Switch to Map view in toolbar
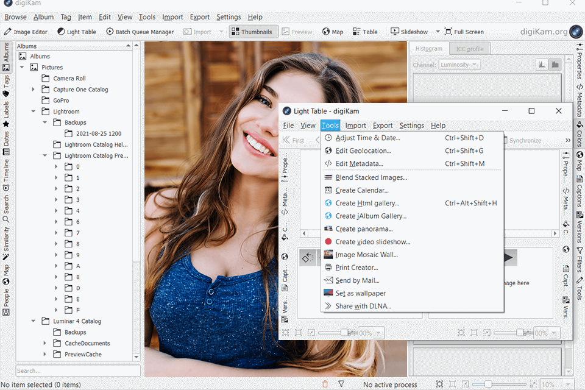The image size is (585, 390). click(333, 32)
